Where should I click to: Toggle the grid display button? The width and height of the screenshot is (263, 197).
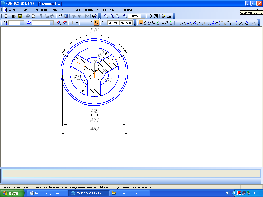click(x=72, y=23)
